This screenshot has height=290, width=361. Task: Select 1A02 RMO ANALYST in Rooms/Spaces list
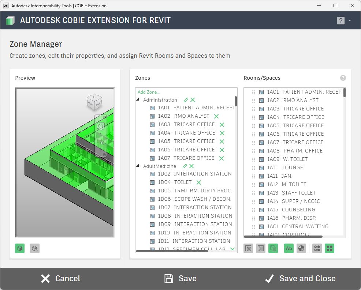tap(289, 101)
